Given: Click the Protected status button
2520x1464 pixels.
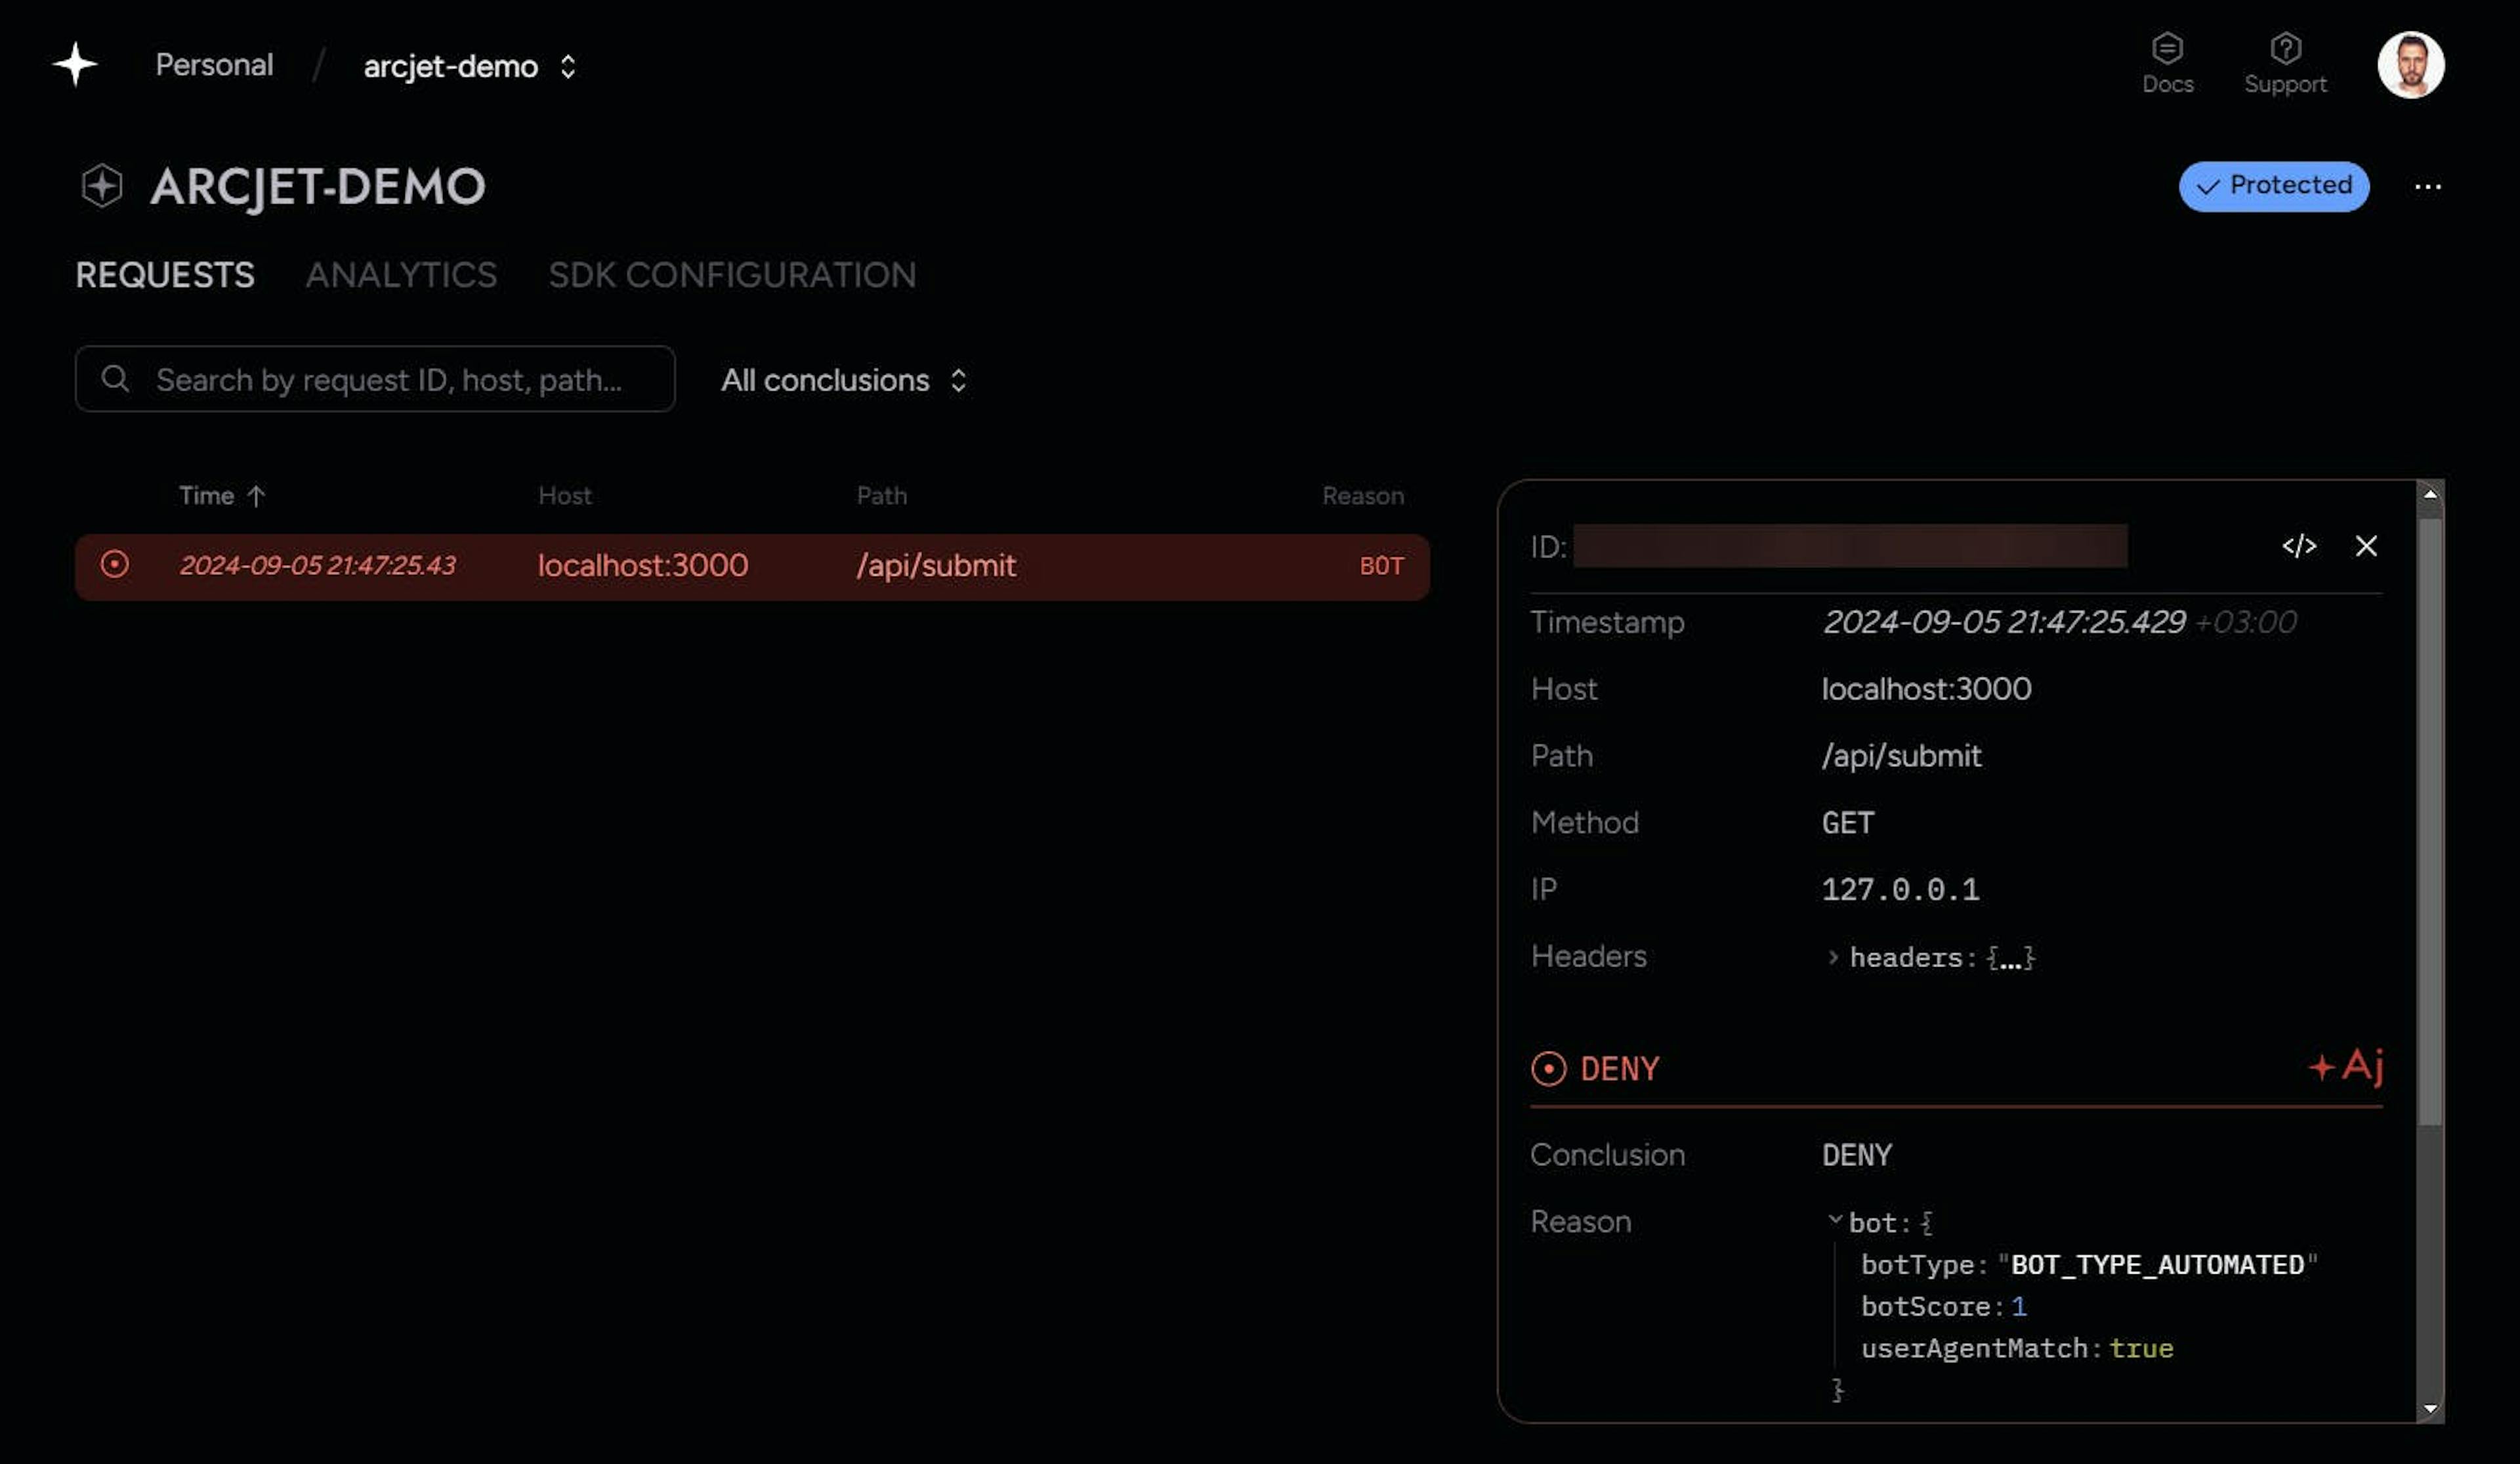Looking at the screenshot, I should [2273, 186].
